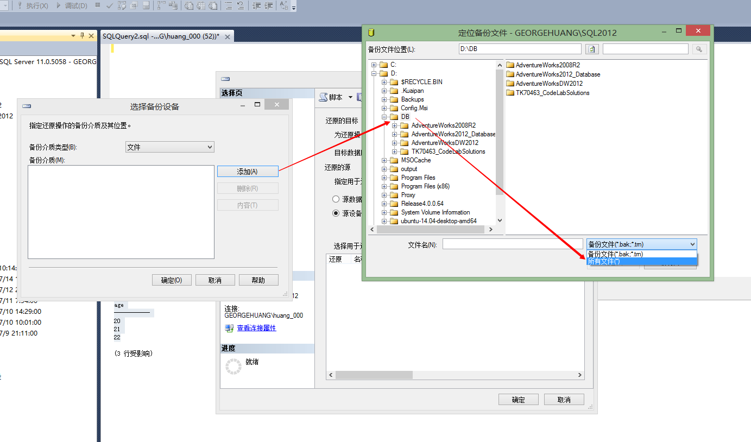The image size is (751, 442).
Task: Select the 源数据库 radio button
Action: (x=336, y=199)
